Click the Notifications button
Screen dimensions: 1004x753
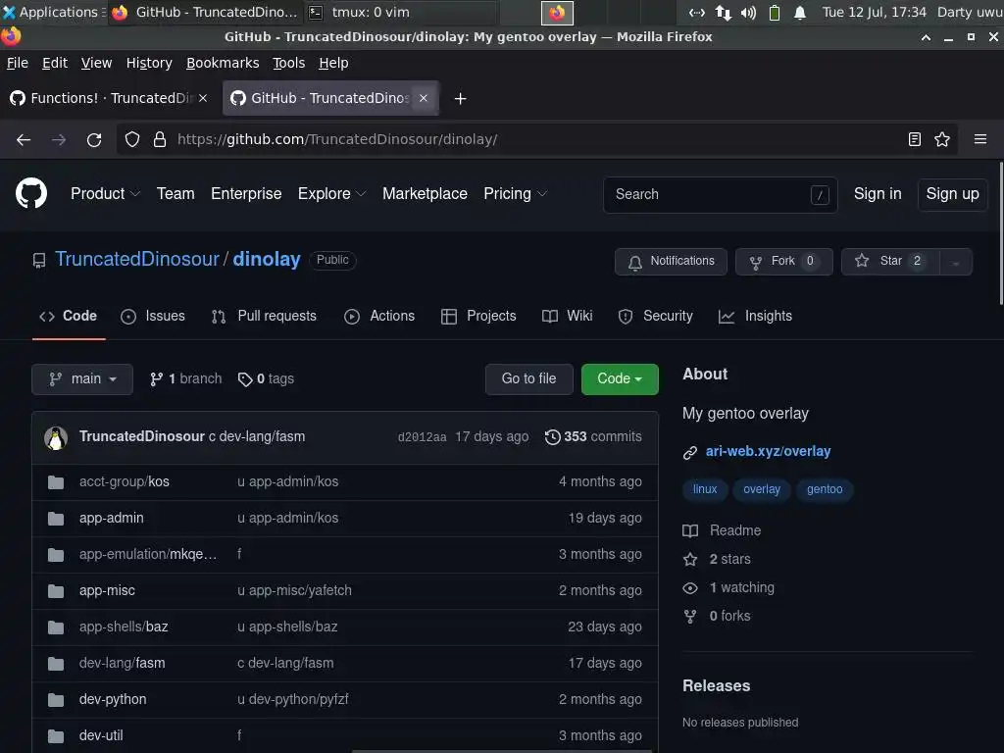click(x=671, y=262)
